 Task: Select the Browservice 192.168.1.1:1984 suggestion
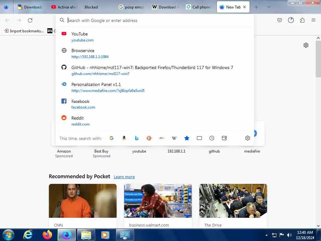(155, 53)
